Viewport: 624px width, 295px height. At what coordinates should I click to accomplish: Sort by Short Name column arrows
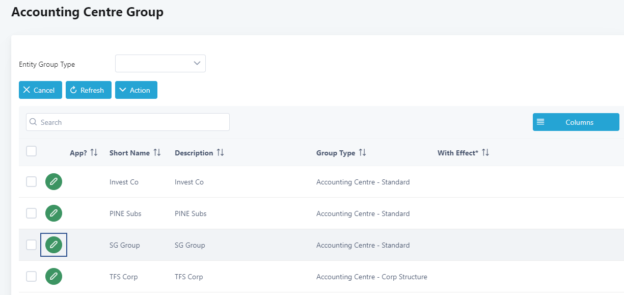(157, 153)
